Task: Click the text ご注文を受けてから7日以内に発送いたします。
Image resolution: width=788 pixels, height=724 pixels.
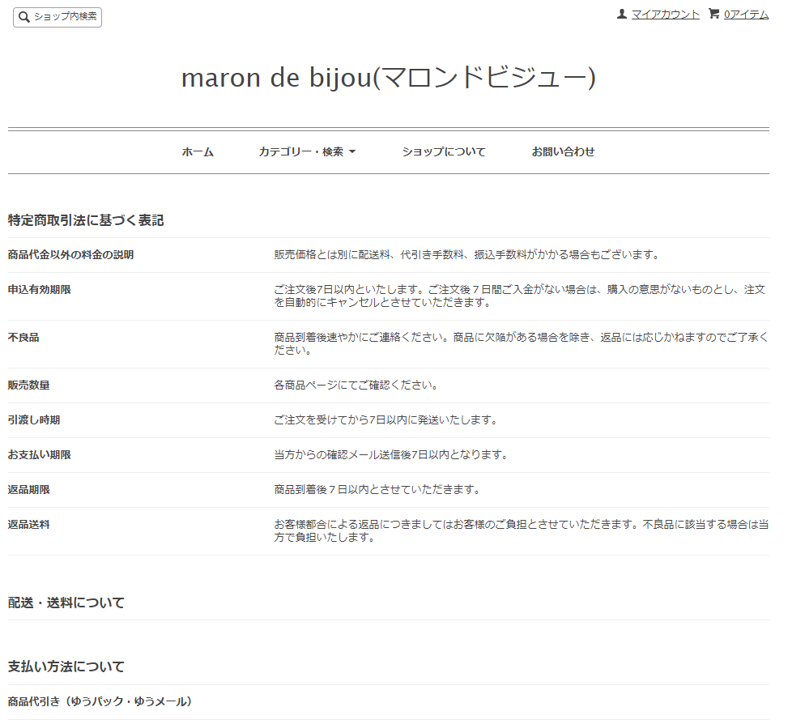Action: (x=386, y=419)
